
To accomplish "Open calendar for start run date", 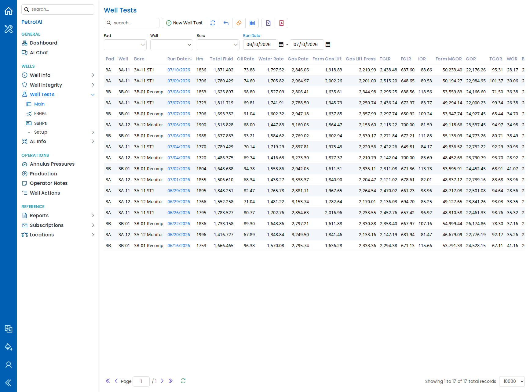I will [281, 45].
